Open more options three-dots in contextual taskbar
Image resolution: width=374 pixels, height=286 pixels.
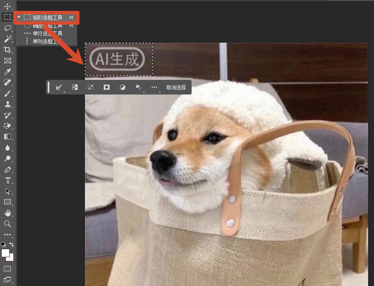[154, 87]
